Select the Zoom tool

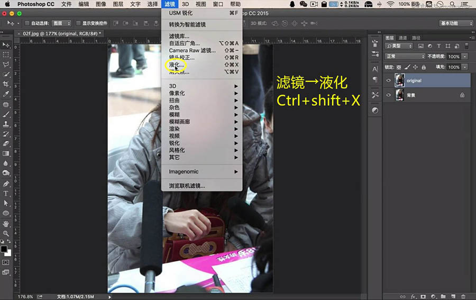6,233
